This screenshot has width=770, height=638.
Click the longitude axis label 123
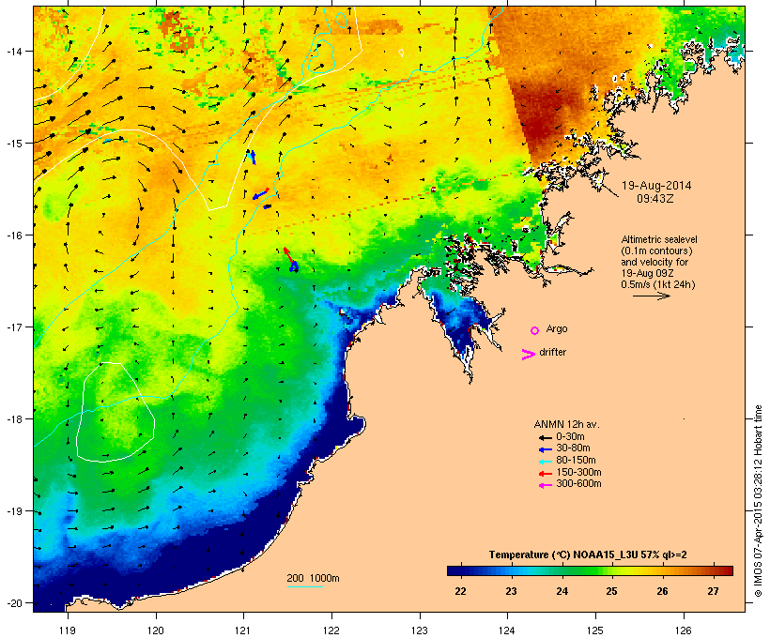pyautogui.click(x=420, y=630)
